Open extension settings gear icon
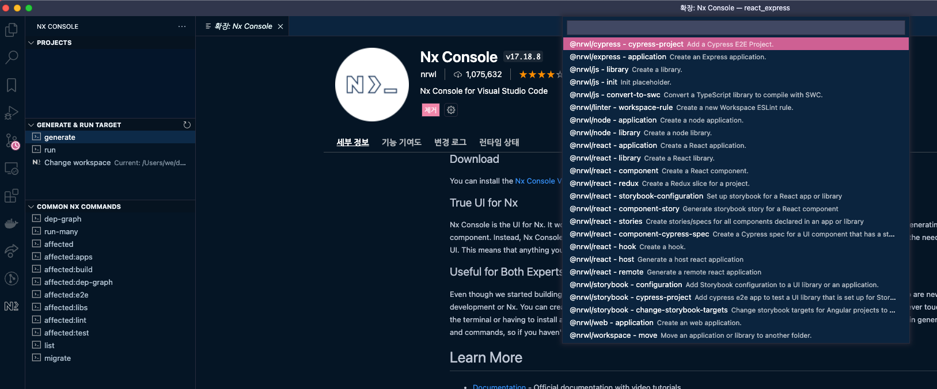This screenshot has width=937, height=389. click(451, 110)
